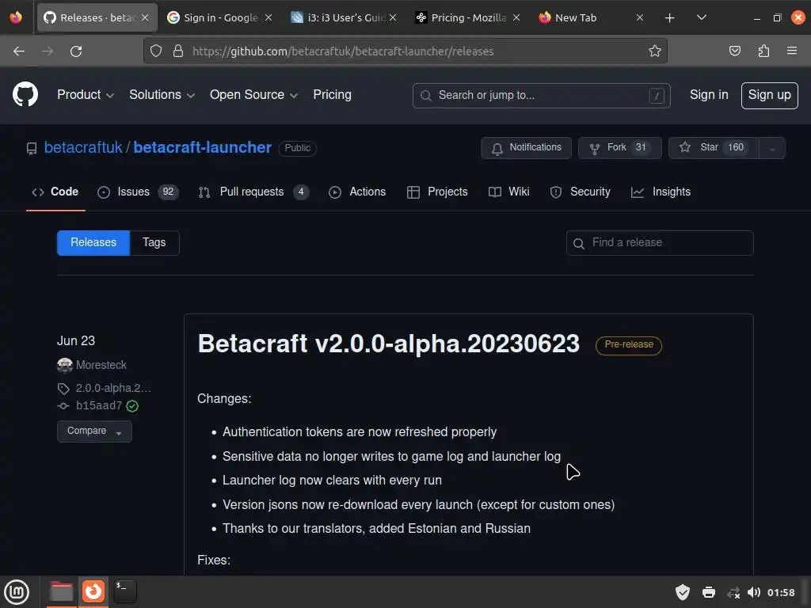Switch to the Tags view
The width and height of the screenshot is (811, 608).
(x=154, y=242)
